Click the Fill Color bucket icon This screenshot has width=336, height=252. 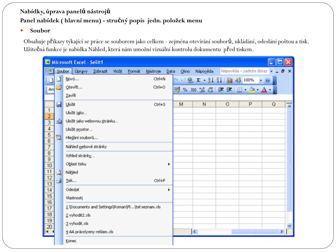[252, 90]
